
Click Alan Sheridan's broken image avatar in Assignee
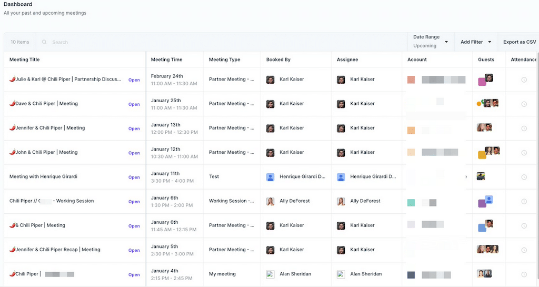[341, 274]
